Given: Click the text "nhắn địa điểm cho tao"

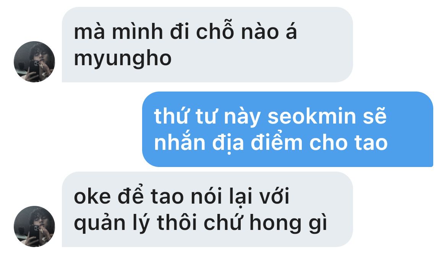Looking at the screenshot, I should coord(271,143).
